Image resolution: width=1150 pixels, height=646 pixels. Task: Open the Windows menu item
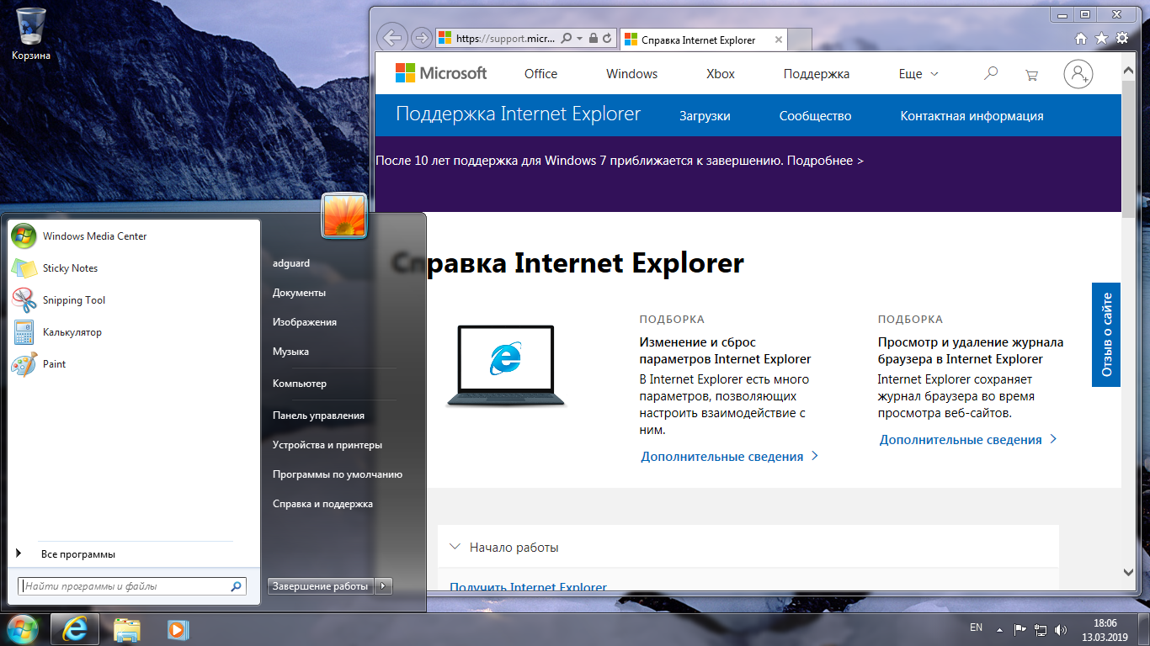tap(631, 74)
